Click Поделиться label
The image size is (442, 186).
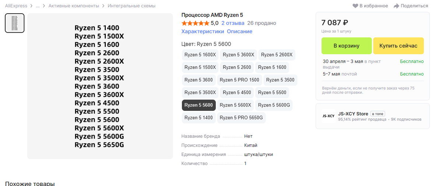click(x=414, y=6)
